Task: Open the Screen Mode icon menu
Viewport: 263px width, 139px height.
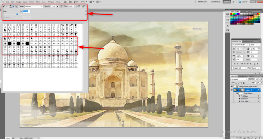Action: (98, 2)
